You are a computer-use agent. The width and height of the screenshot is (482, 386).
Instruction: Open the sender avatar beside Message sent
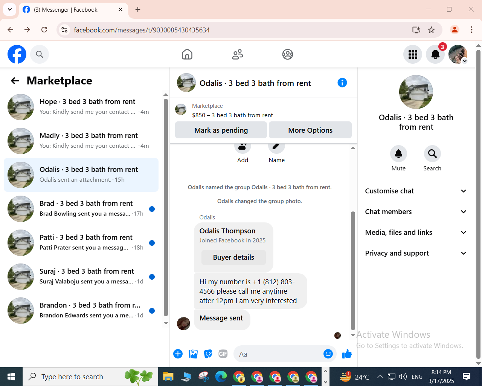click(x=183, y=323)
